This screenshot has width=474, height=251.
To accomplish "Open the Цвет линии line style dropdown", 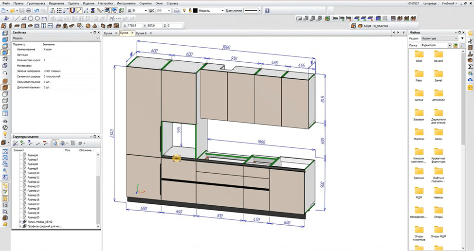I will coord(253,11).
